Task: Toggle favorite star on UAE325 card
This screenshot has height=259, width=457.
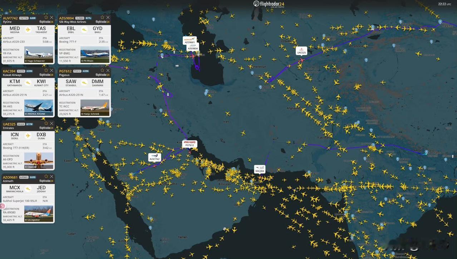Action: click(x=46, y=123)
